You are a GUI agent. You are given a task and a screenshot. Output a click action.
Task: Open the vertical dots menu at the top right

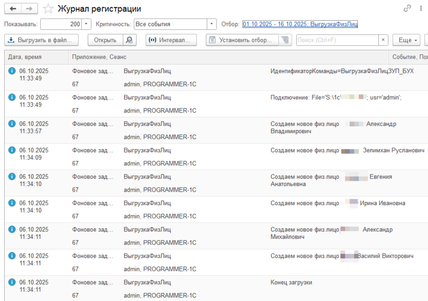pos(421,9)
